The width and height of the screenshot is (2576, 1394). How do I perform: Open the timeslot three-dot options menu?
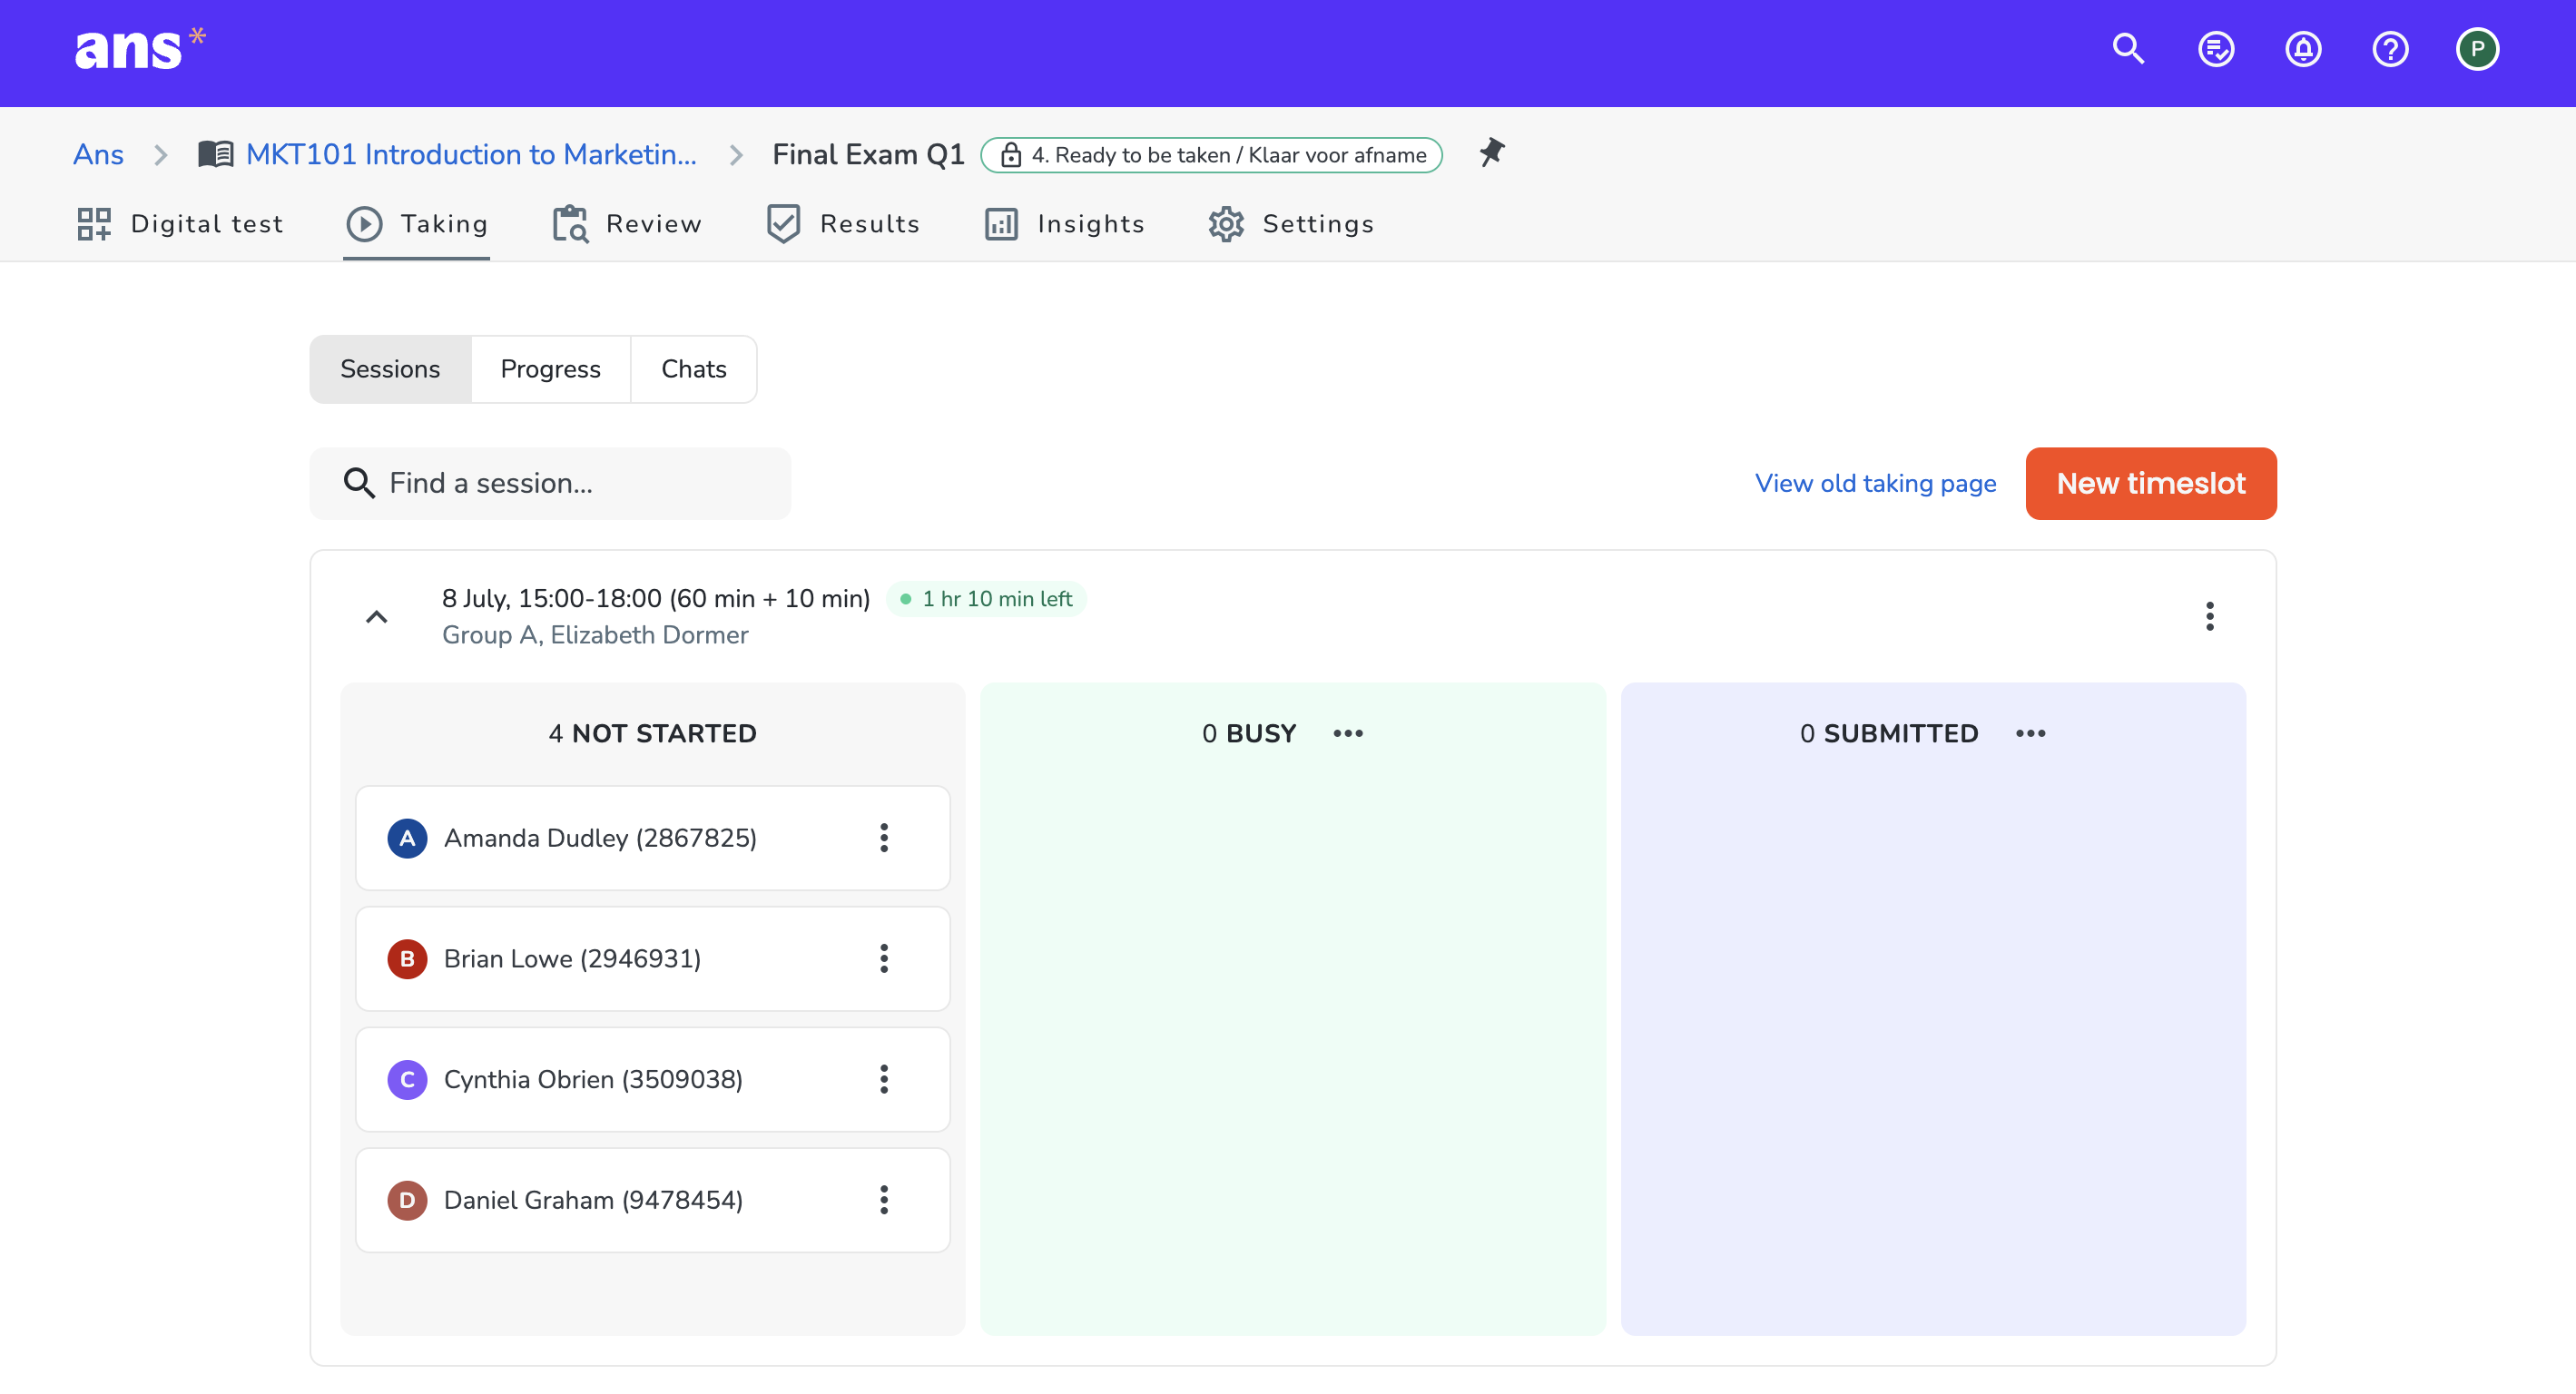point(2209,616)
